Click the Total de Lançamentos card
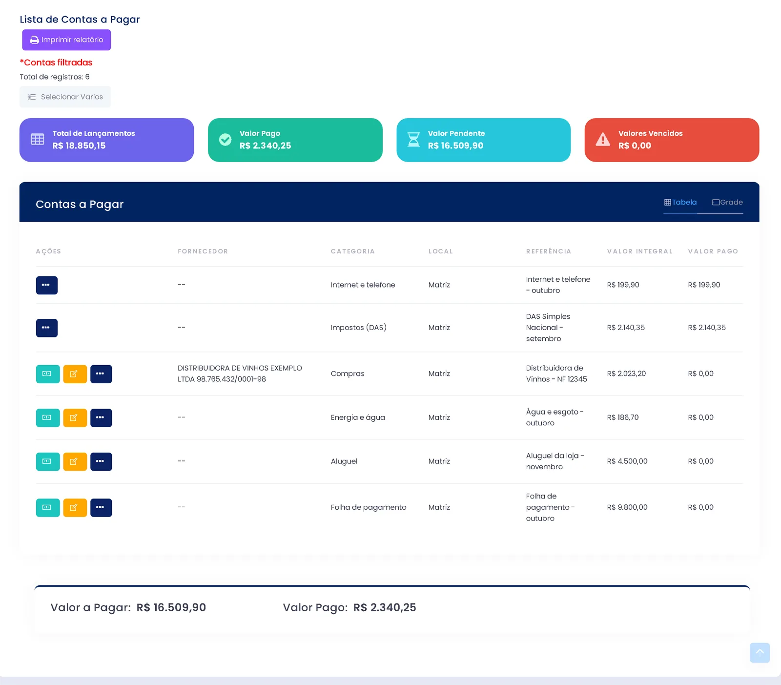781x685 pixels. [x=107, y=140]
